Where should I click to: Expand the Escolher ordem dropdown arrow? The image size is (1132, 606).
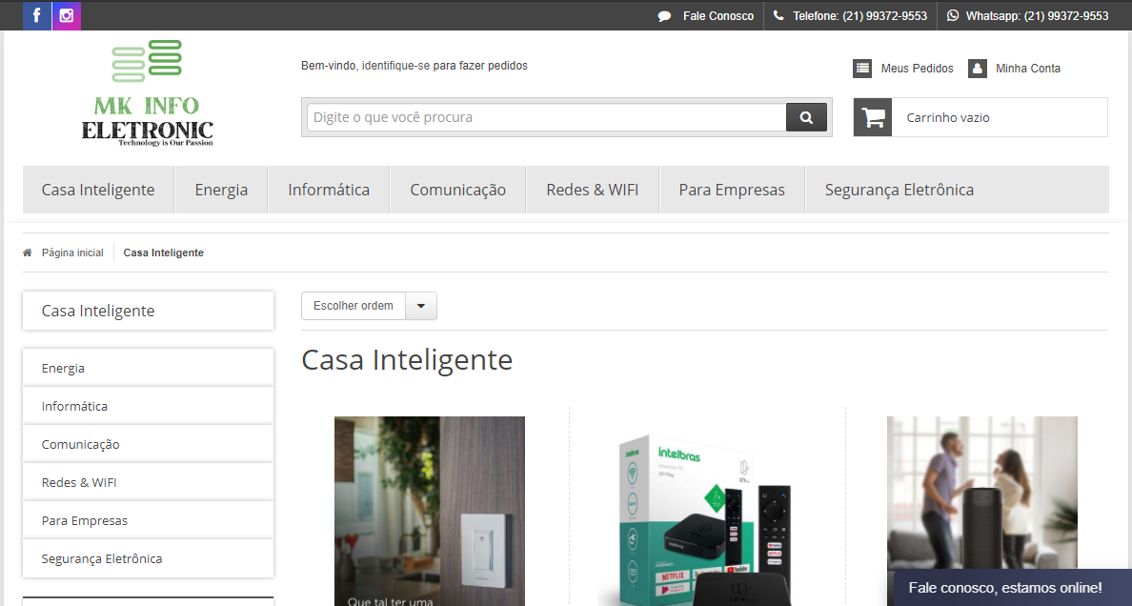pyautogui.click(x=421, y=306)
